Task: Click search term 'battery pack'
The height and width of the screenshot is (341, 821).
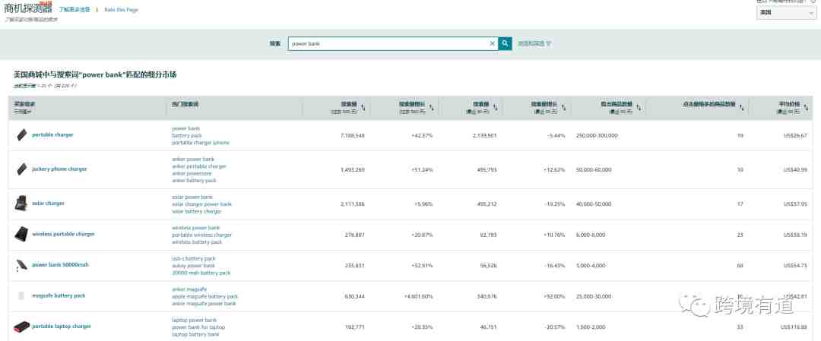Action: tap(187, 135)
